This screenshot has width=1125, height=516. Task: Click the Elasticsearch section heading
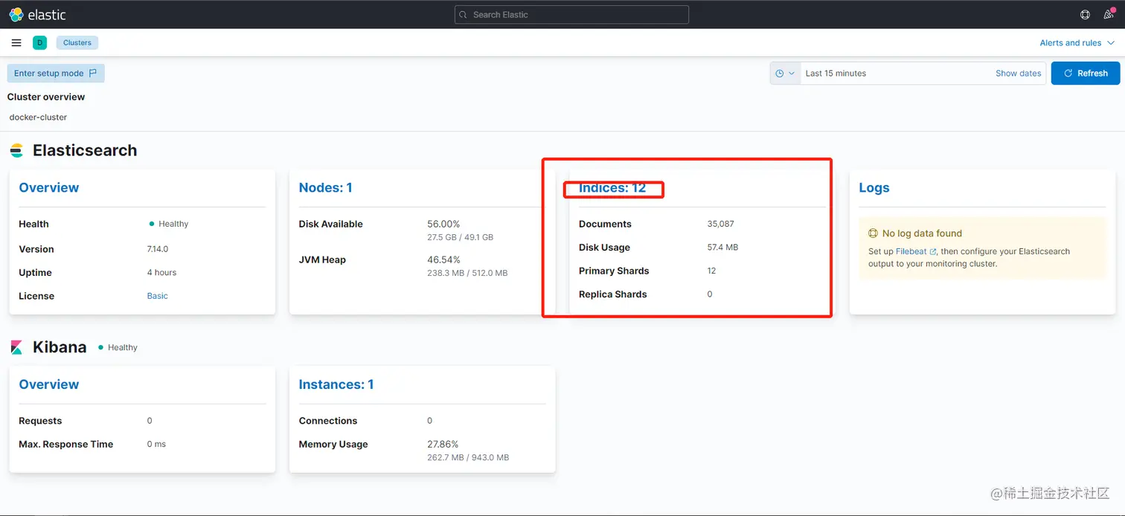85,150
